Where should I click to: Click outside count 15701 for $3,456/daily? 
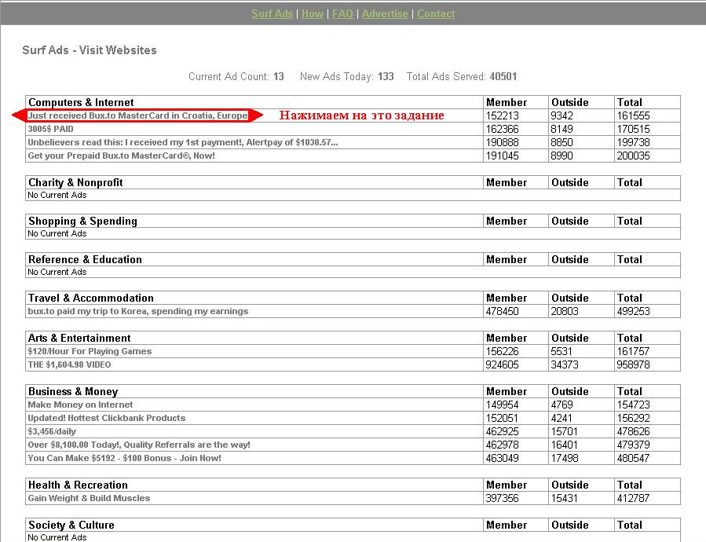point(565,431)
